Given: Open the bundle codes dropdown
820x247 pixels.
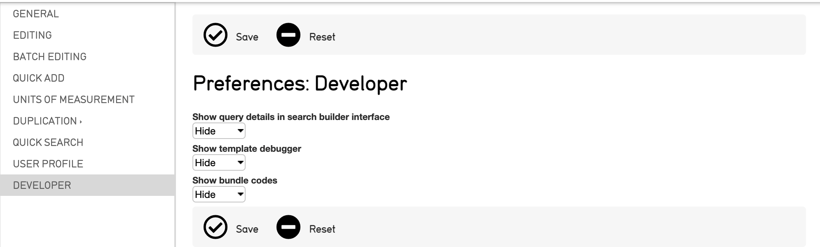Looking at the screenshot, I should point(219,195).
